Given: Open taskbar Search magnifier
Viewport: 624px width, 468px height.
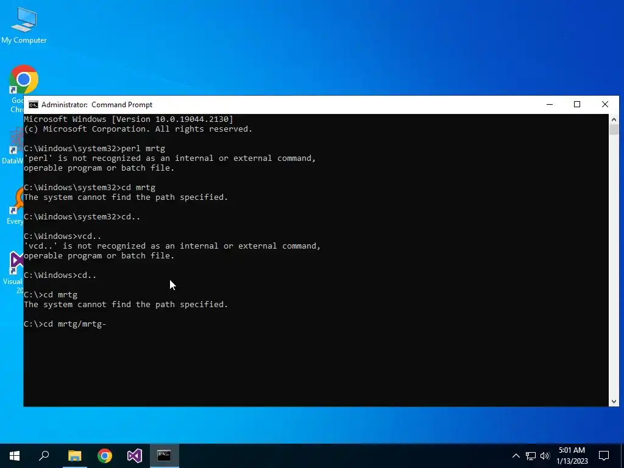Looking at the screenshot, I should click(44, 456).
